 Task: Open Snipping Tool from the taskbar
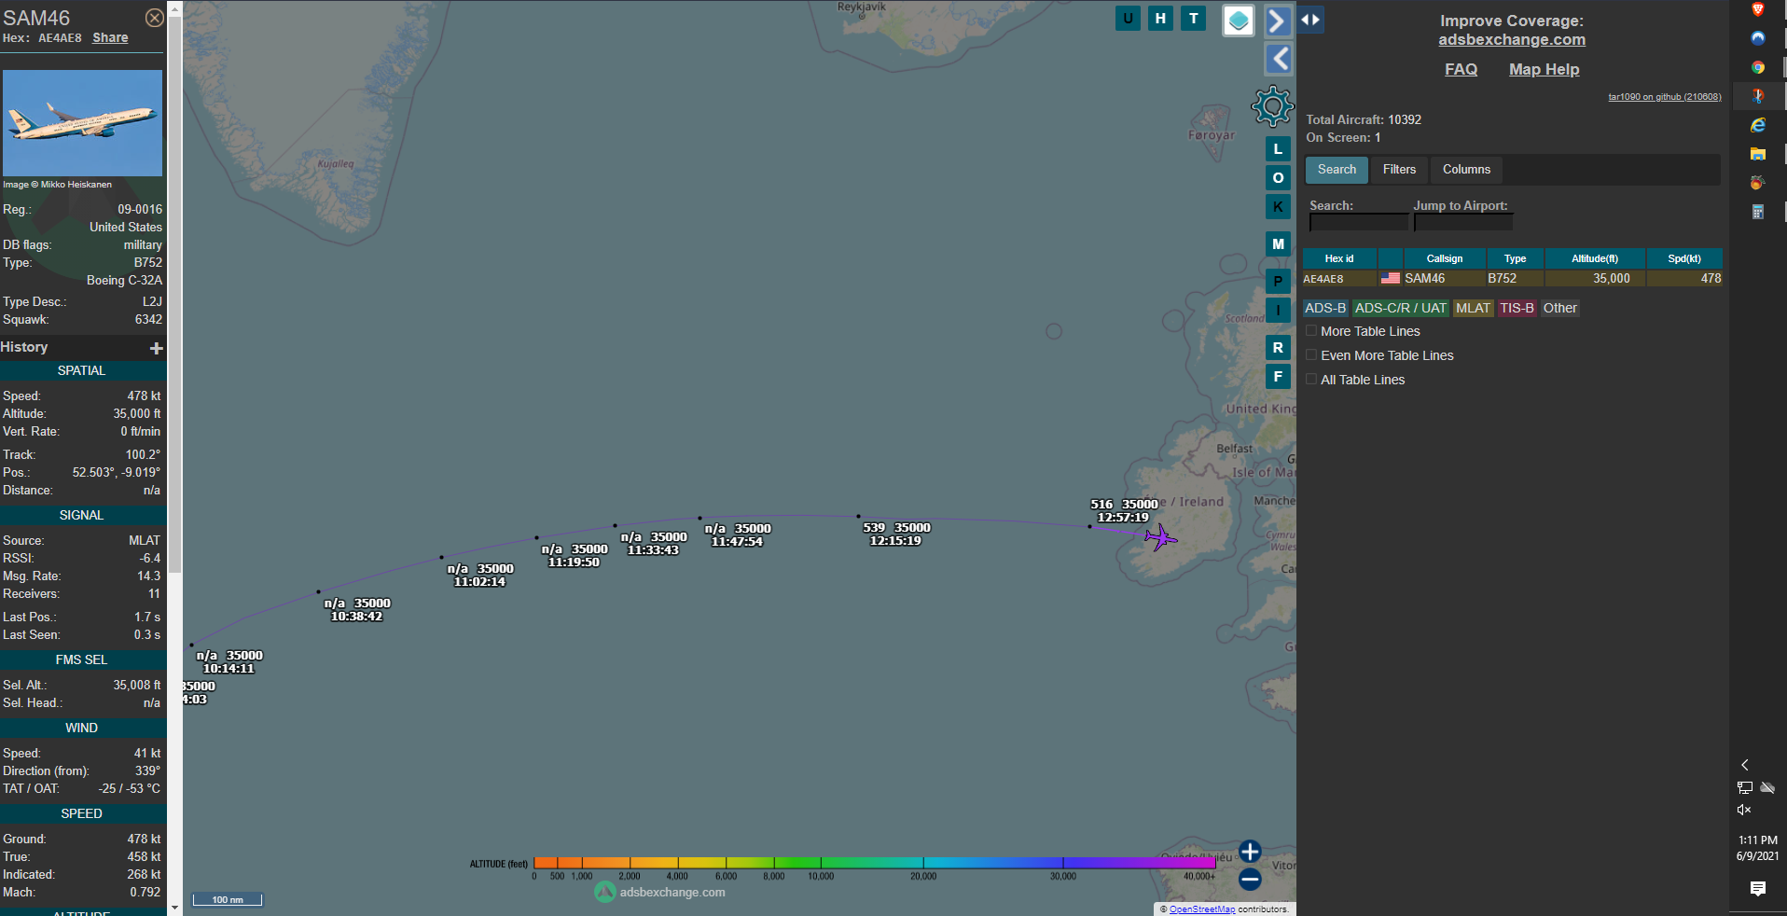(1758, 96)
